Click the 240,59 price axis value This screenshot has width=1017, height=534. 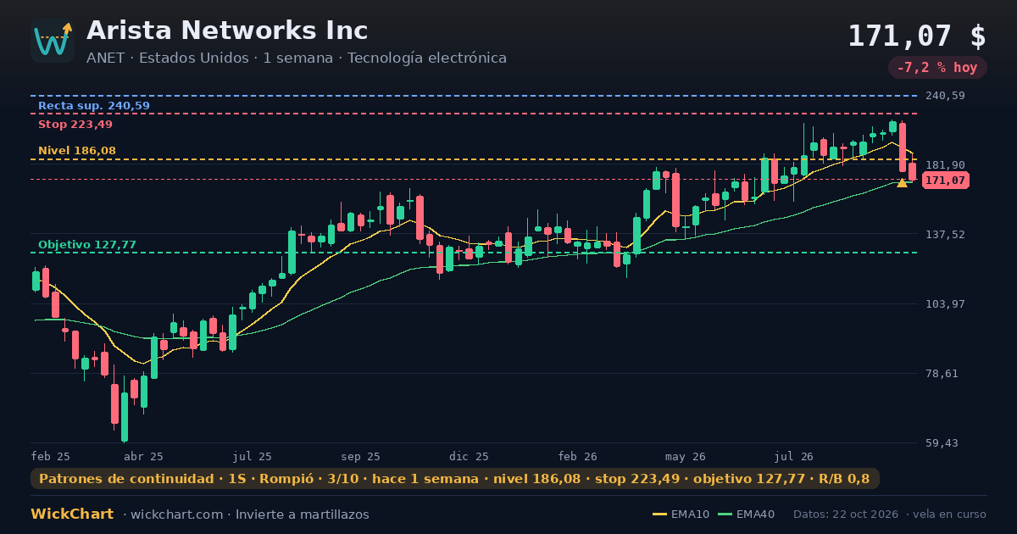[945, 96]
